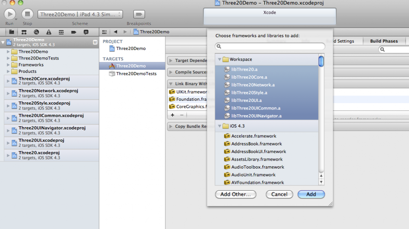409x229 pixels.
Task: Open the Issue navigator warning icon
Action: 49,32
